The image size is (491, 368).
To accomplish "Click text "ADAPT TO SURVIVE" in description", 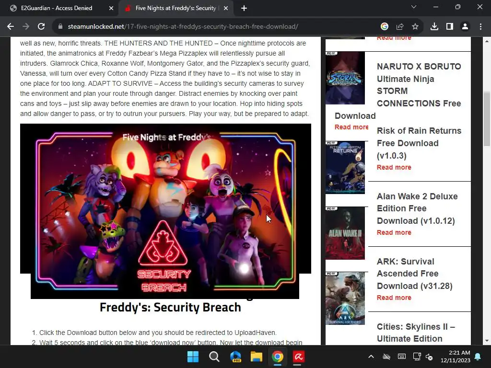I will point(120,83).
